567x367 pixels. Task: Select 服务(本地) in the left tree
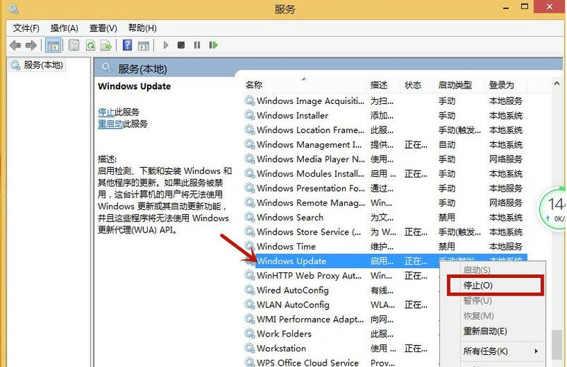click(37, 65)
